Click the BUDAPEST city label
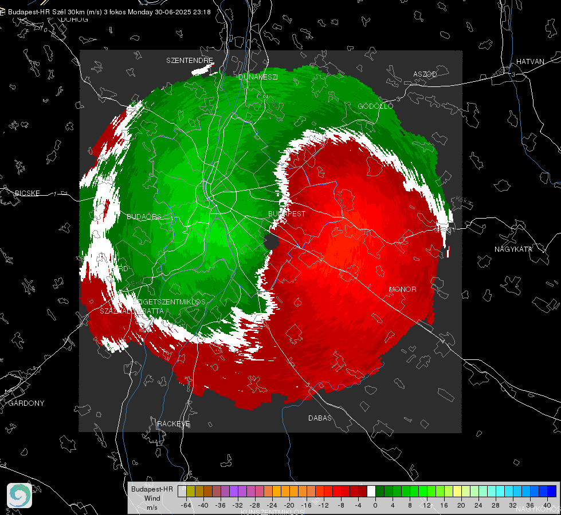The image size is (561, 515). click(x=287, y=213)
